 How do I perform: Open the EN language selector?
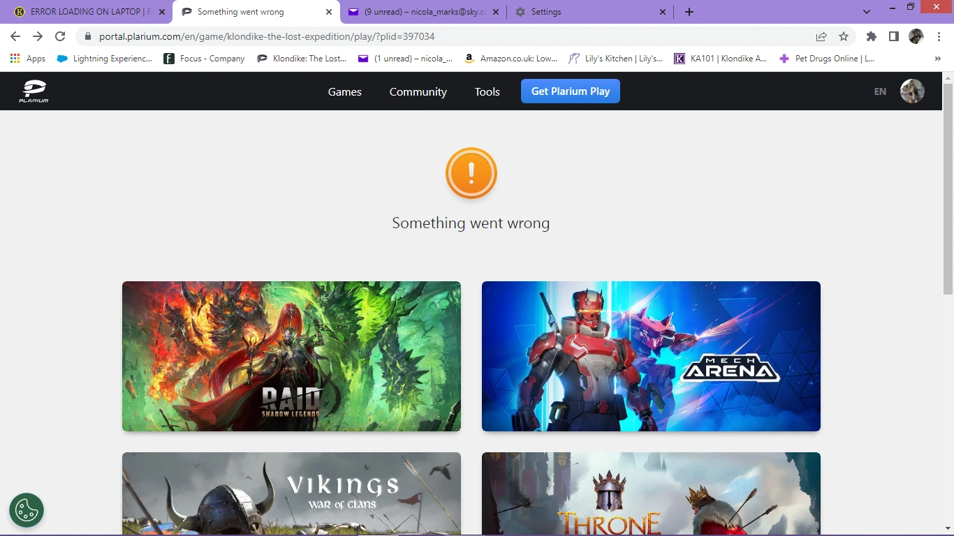point(879,91)
